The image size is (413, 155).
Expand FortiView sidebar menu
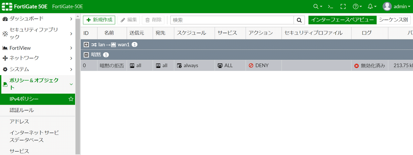tap(71, 48)
